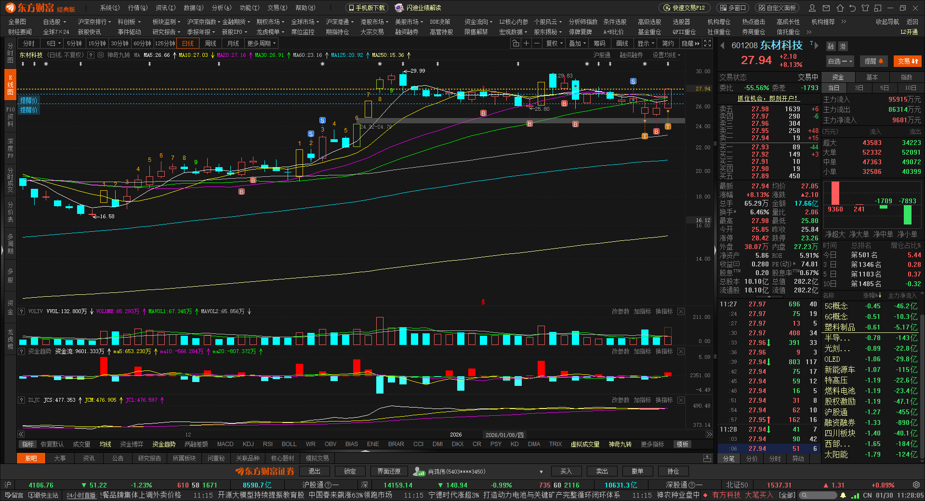Switch to the 周线 weekly chart tab
The height and width of the screenshot is (501, 925).
[x=211, y=43]
